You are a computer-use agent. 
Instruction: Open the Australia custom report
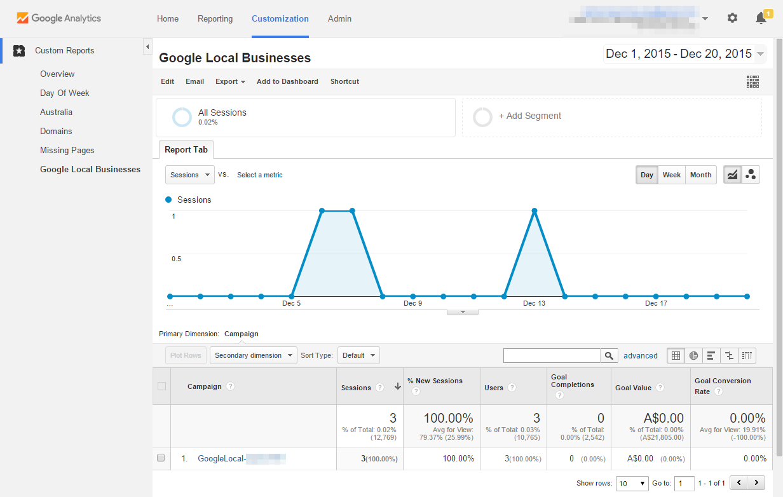(56, 112)
